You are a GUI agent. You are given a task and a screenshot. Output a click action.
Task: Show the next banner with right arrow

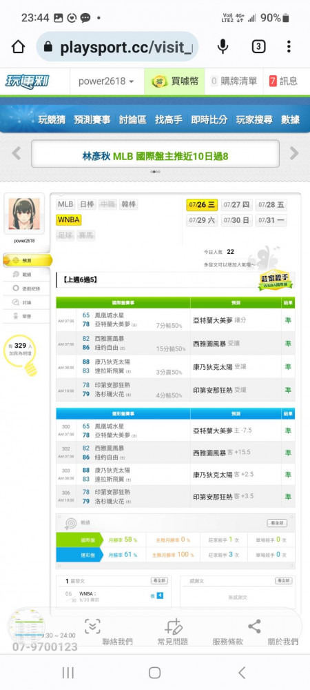point(293,153)
